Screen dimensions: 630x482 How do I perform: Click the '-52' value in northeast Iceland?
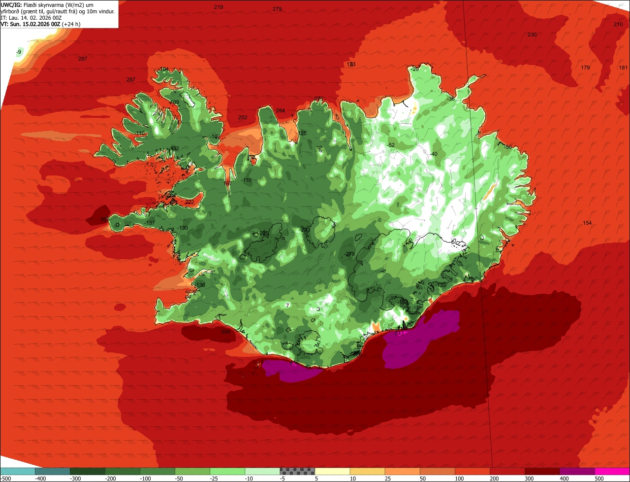coord(391,145)
